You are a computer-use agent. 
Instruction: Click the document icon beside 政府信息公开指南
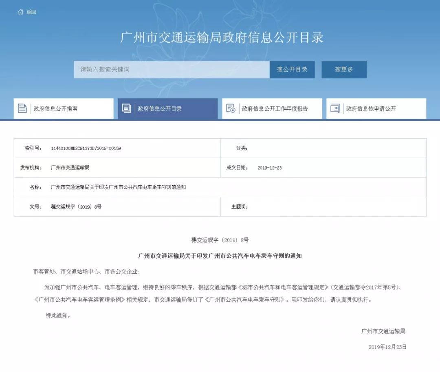(22, 109)
